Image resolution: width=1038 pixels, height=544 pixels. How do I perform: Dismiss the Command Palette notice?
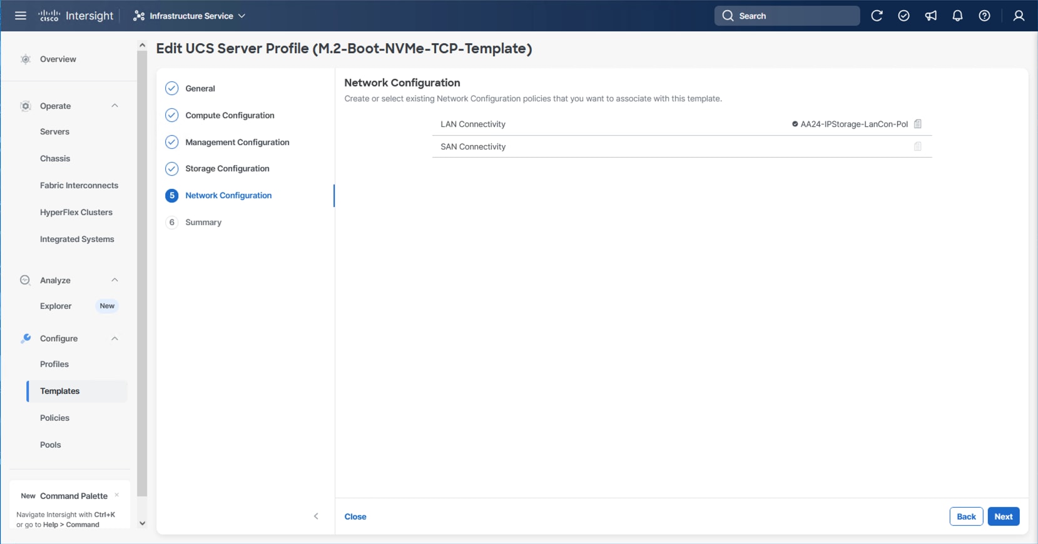click(x=117, y=495)
